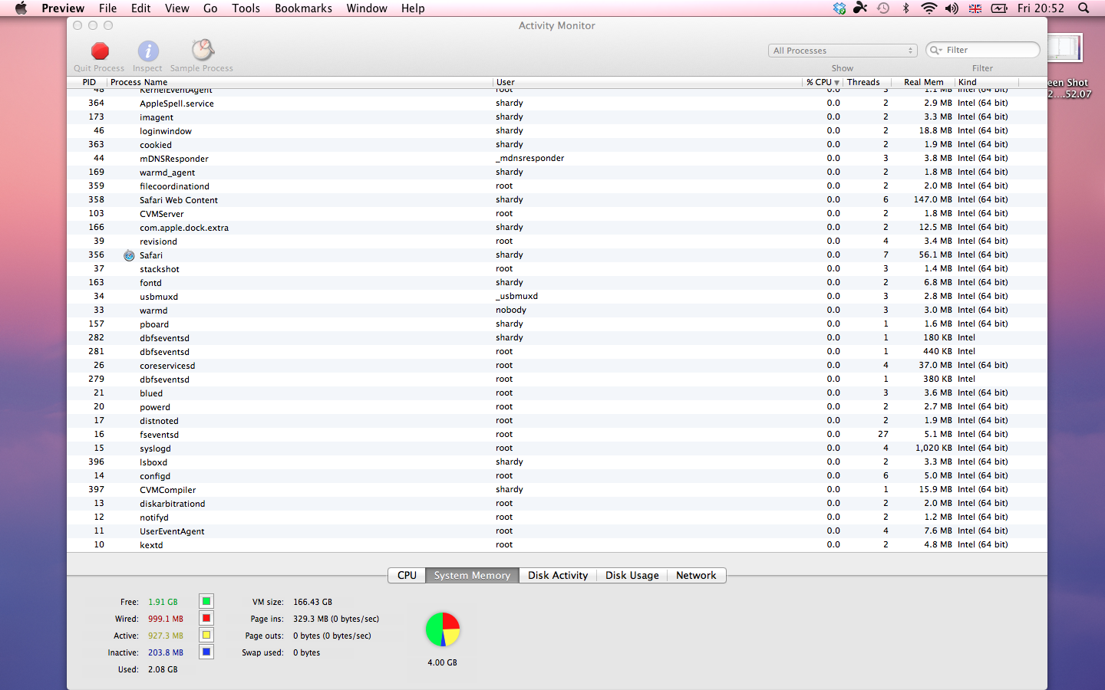Open the Tools menu

(246, 8)
